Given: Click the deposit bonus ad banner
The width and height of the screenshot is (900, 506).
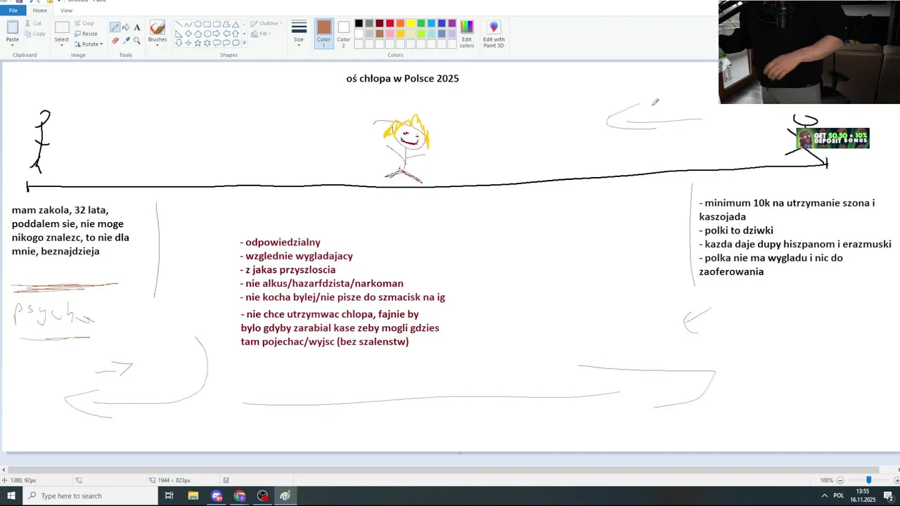Looking at the screenshot, I should point(833,138).
